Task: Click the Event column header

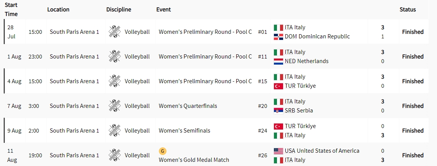Action: pyautogui.click(x=163, y=9)
